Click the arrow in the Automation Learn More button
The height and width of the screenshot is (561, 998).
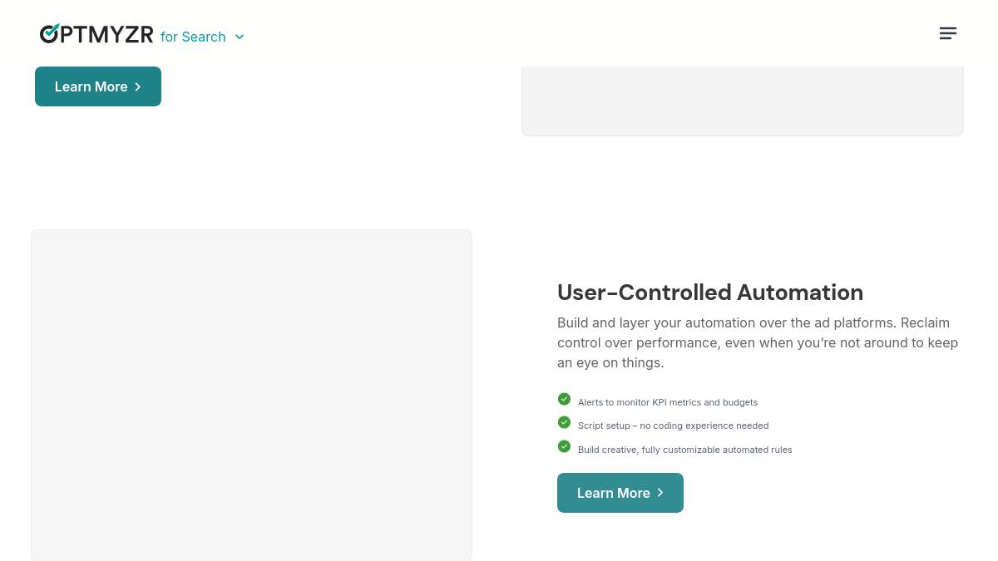(660, 493)
